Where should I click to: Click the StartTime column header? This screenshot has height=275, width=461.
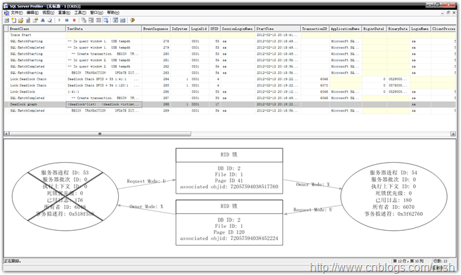coord(278,29)
